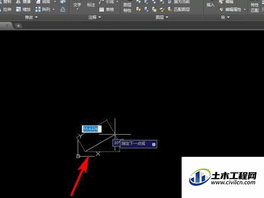Click the block Edit (编辑) tool

tap(227, 2)
